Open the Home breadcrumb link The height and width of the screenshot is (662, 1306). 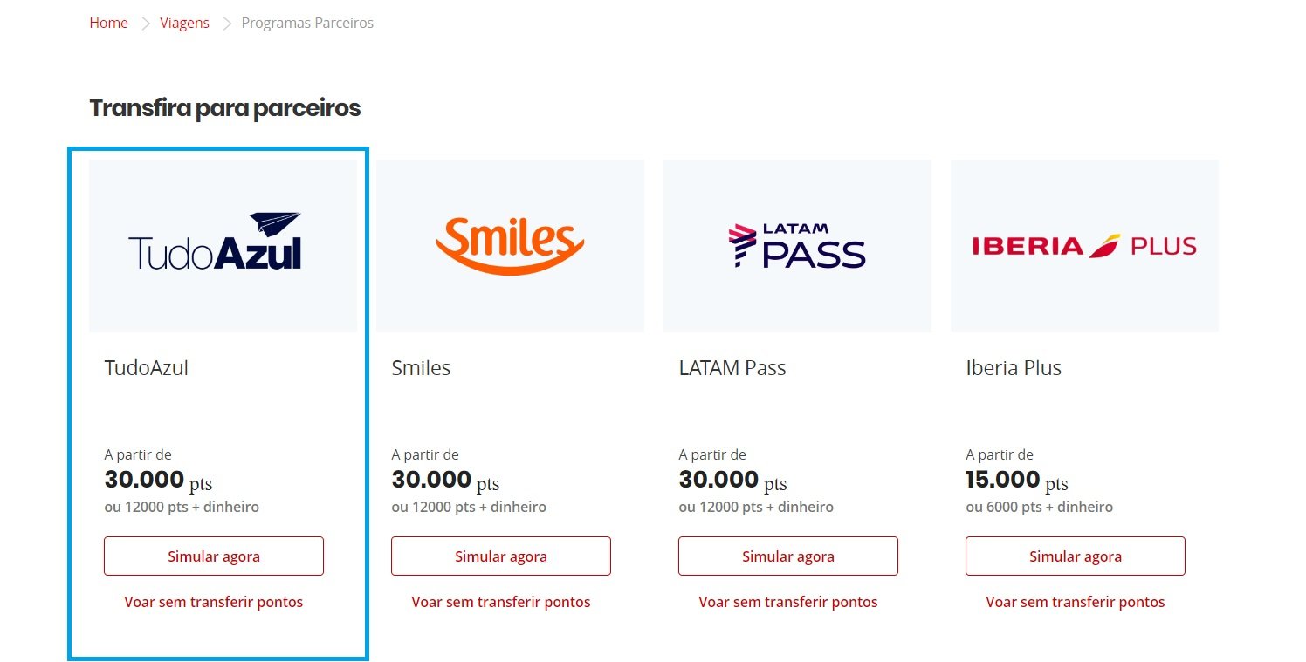108,23
